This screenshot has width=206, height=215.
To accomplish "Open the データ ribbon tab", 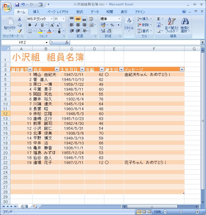I will click(x=95, y=12).
